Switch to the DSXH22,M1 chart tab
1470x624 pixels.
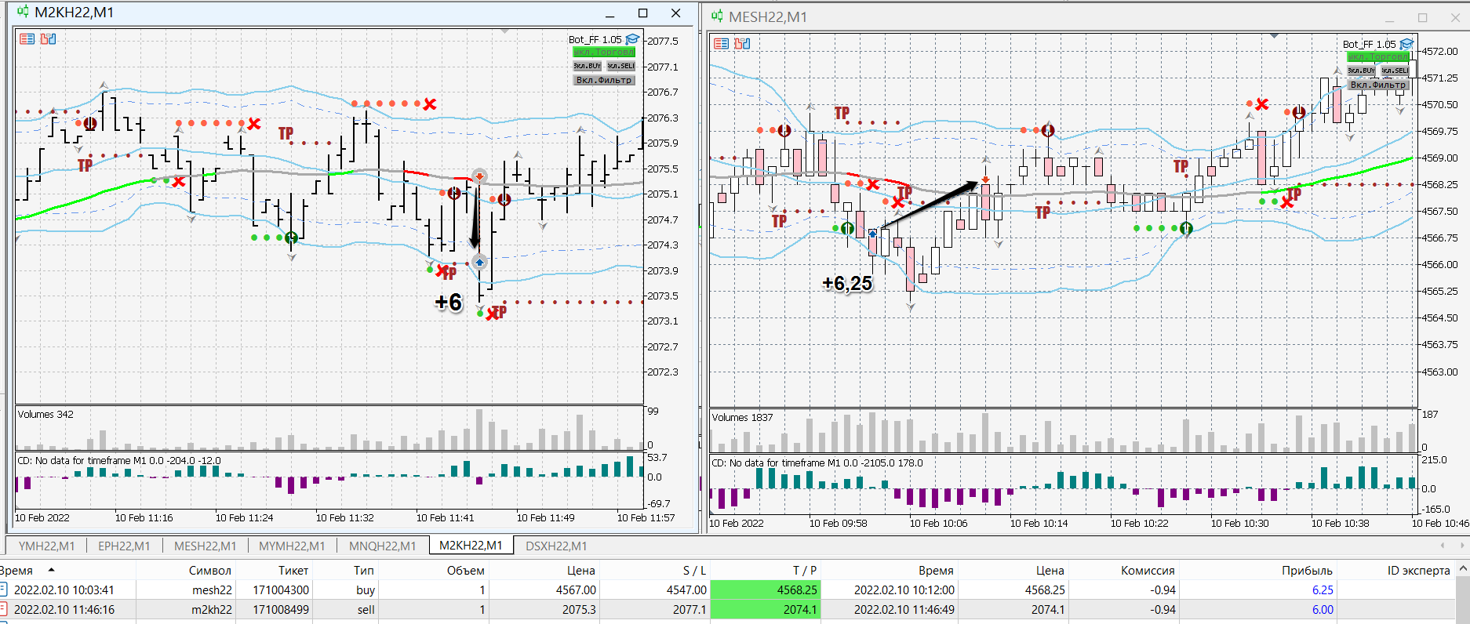pos(556,546)
